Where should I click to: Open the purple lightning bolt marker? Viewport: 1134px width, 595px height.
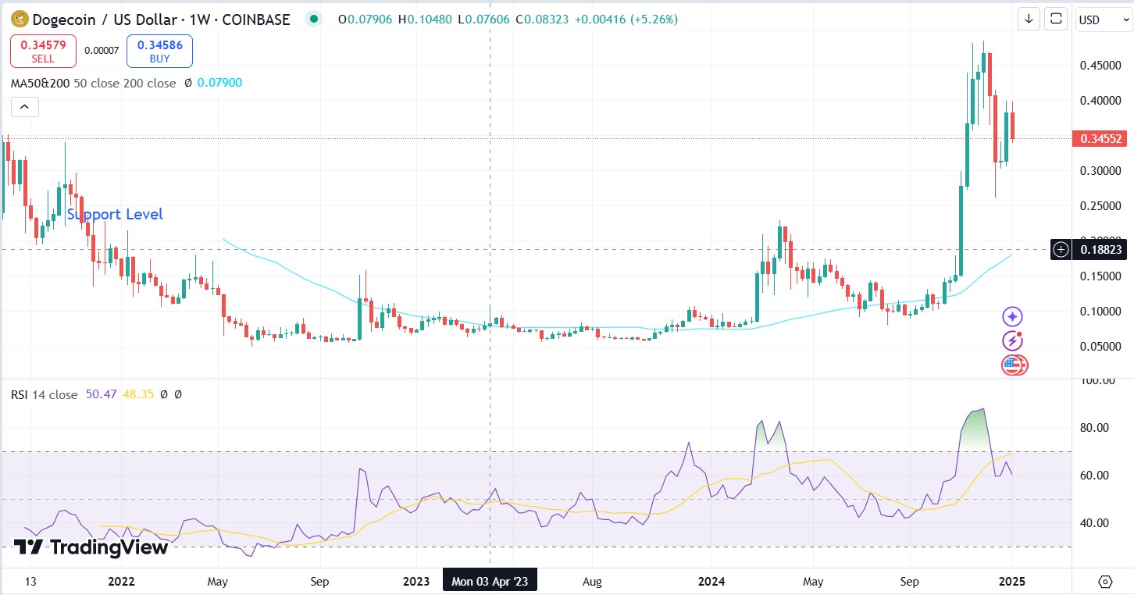(1013, 340)
